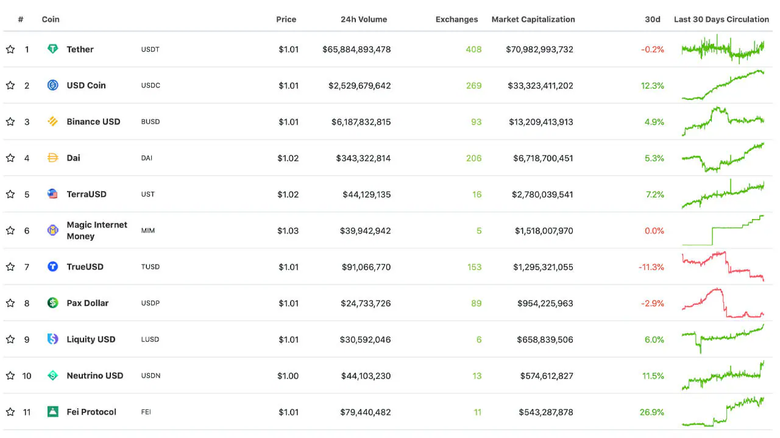Open Fei Protocol's circulation sparkline
The width and height of the screenshot is (780, 438).
pyautogui.click(x=723, y=412)
